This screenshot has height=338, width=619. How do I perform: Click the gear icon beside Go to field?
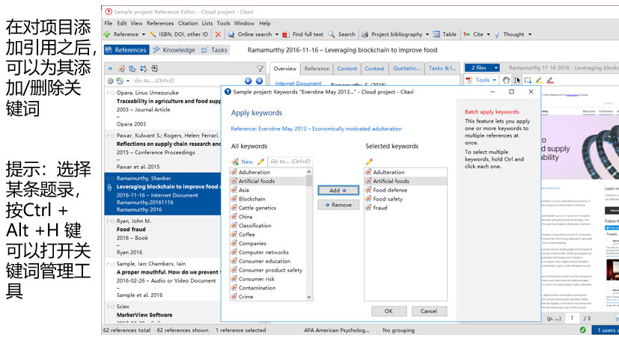coord(110,81)
